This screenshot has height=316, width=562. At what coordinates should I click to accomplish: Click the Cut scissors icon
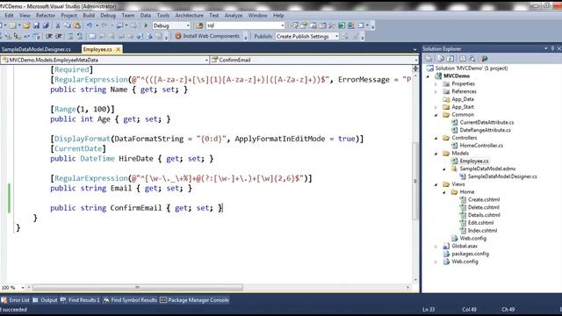[58, 25]
